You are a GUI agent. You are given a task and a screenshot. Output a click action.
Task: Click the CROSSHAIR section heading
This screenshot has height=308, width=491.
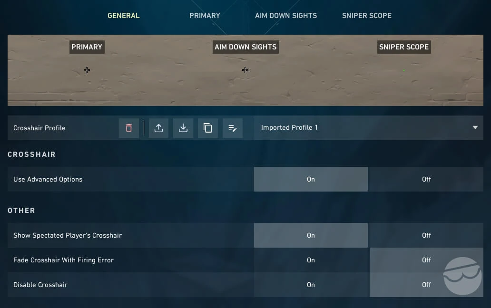(31, 154)
